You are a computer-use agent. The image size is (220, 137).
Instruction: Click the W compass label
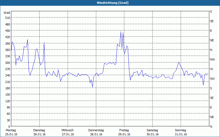click(211, 69)
